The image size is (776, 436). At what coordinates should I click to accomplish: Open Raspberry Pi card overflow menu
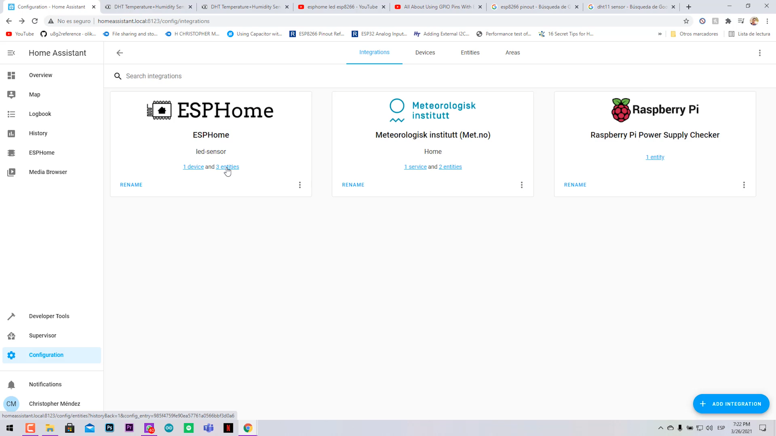click(744, 185)
